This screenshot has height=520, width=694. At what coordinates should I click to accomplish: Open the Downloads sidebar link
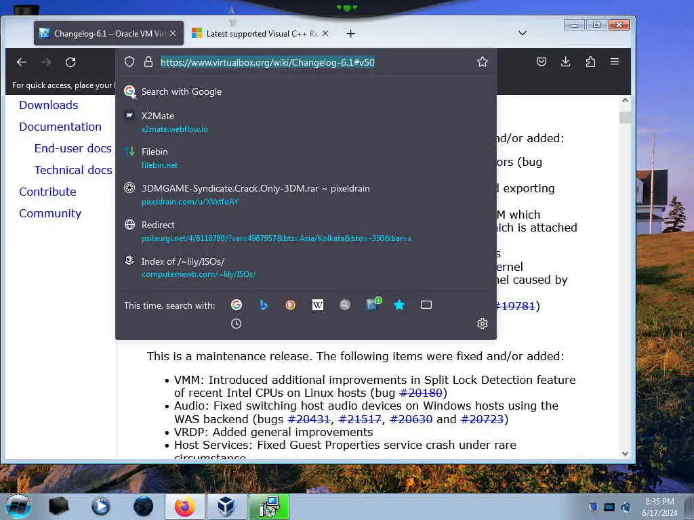(x=49, y=105)
